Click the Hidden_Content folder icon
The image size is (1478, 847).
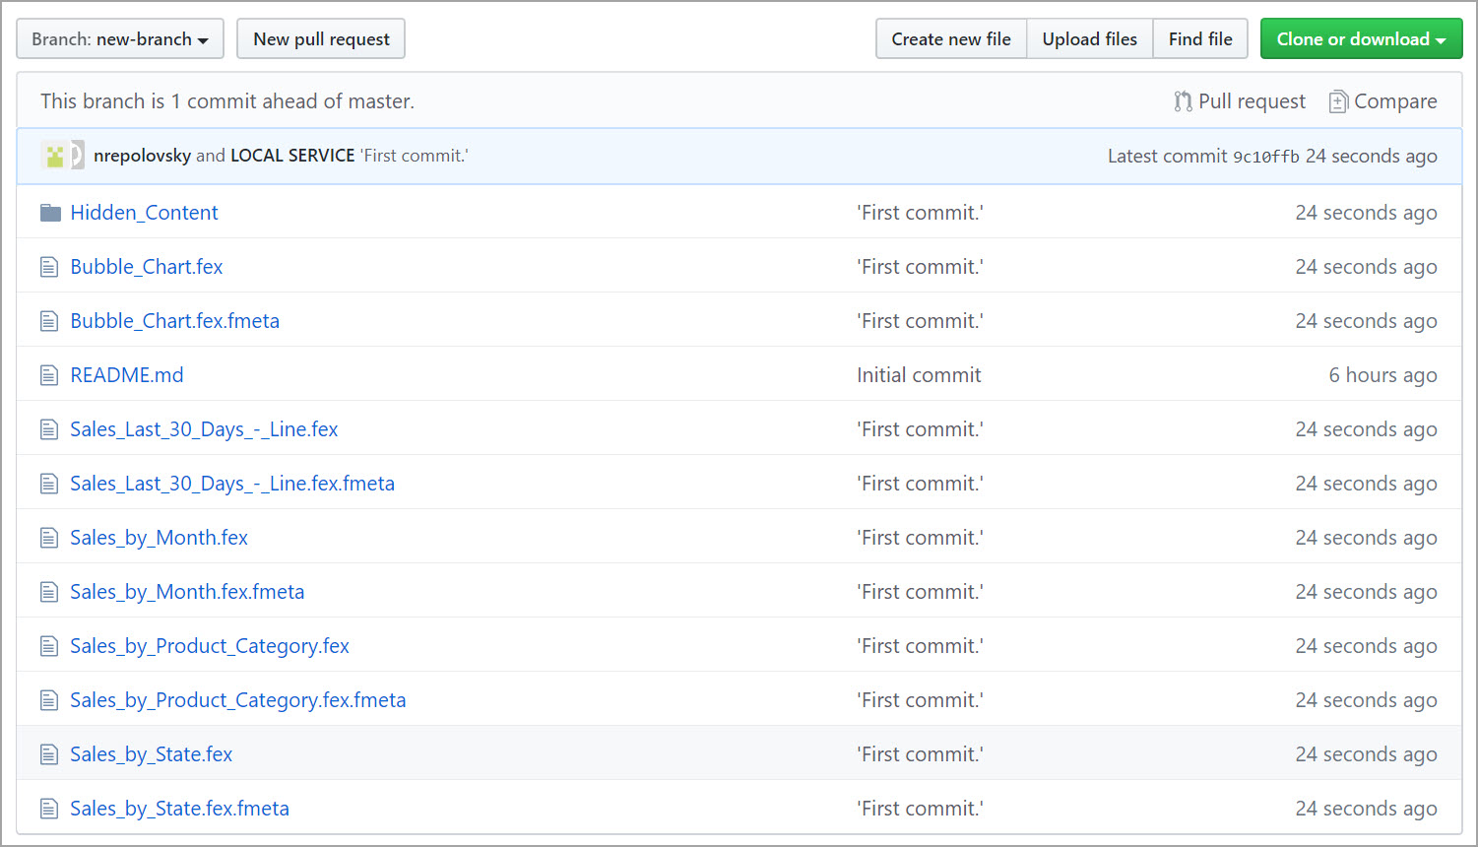50,213
